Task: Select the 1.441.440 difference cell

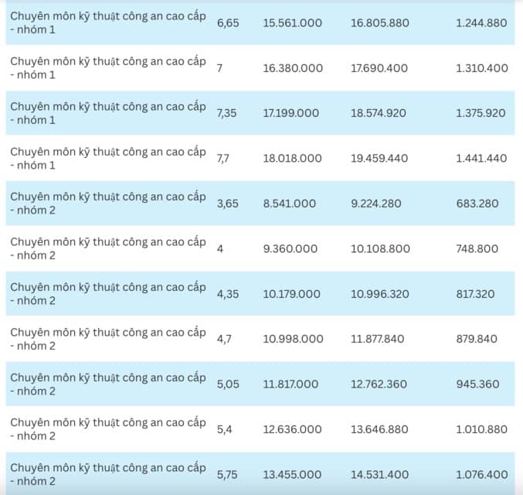Action: click(481, 159)
